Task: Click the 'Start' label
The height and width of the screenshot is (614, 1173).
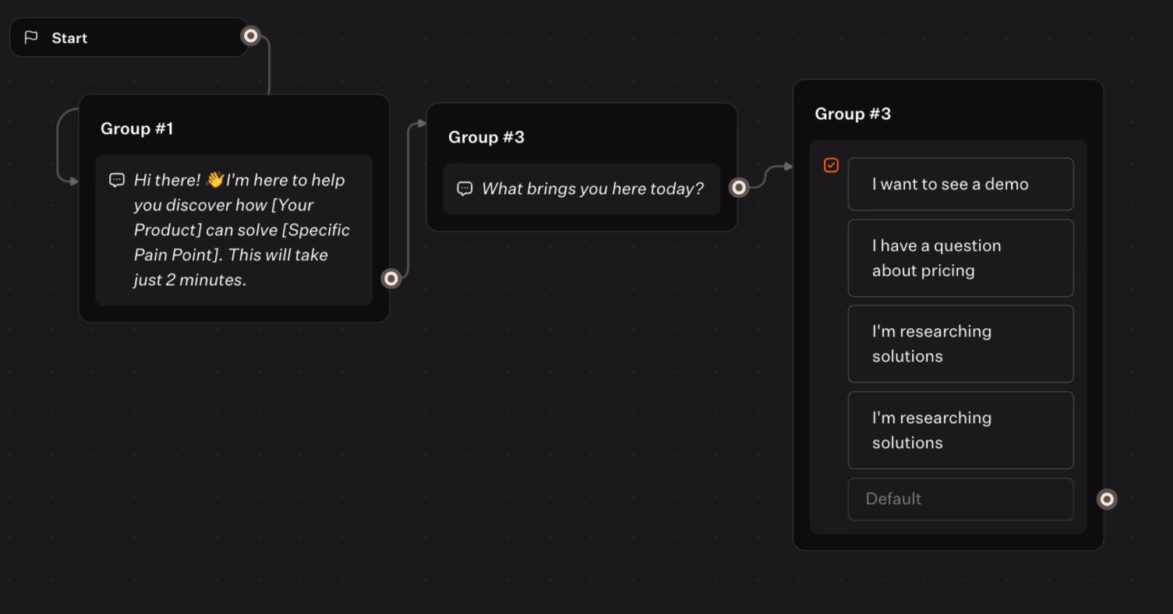Action: (69, 38)
